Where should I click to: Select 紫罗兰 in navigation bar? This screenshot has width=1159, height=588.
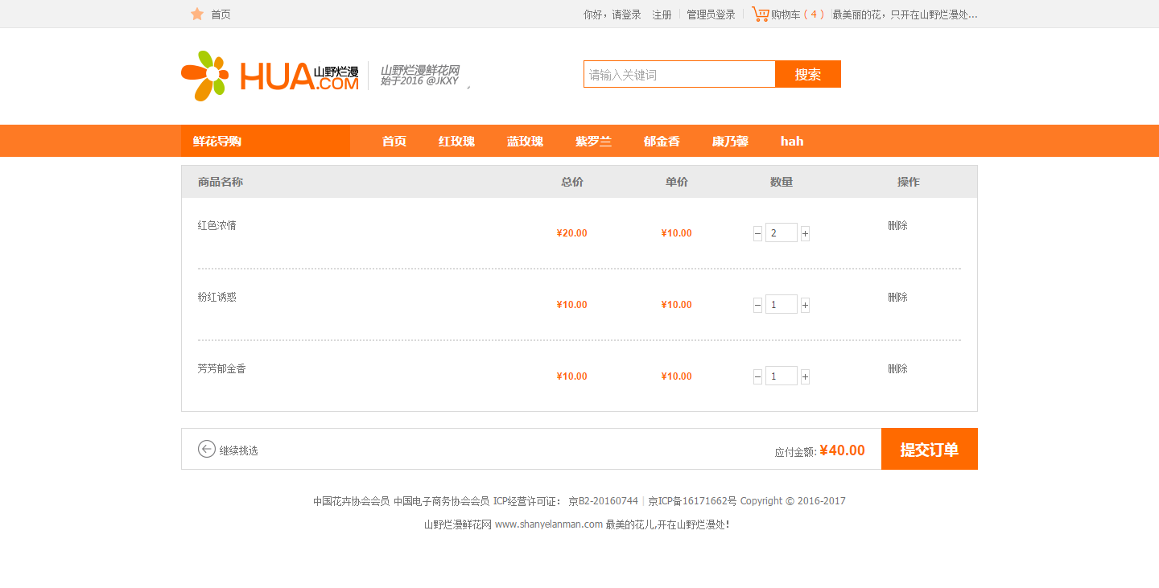click(593, 141)
